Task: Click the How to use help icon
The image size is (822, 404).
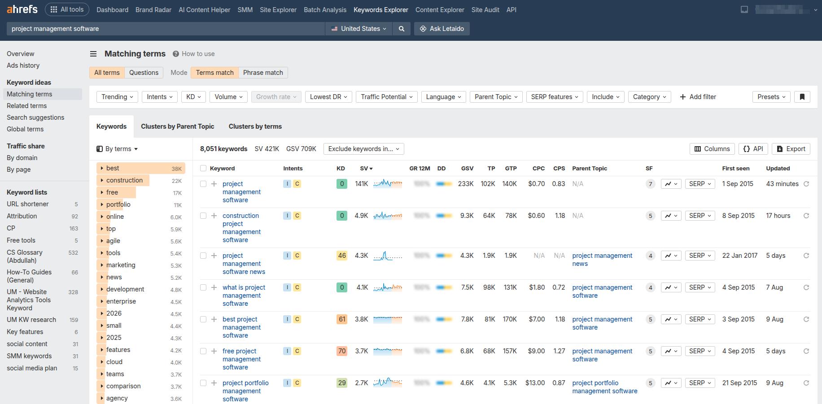Action: pyautogui.click(x=176, y=54)
